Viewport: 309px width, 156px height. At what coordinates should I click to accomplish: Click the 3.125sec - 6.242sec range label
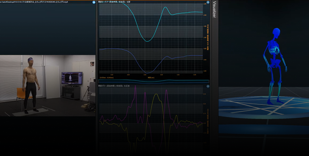107,78
